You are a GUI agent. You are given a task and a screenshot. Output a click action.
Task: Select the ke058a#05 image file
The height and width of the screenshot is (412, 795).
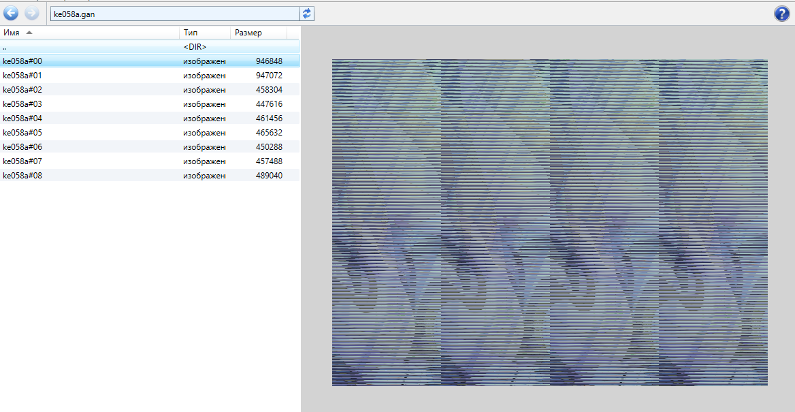click(68, 132)
